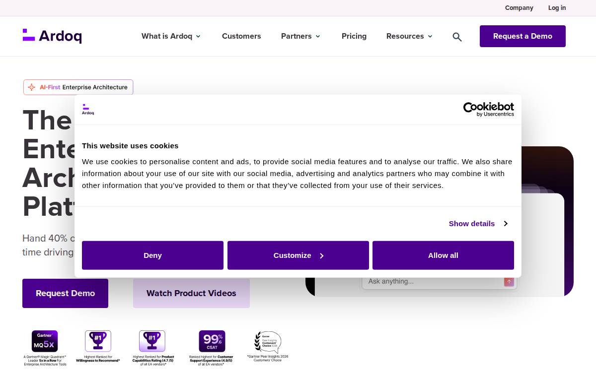This screenshot has height=372, width=596.
Task: Open the search magnifier icon
Action: pos(457,37)
